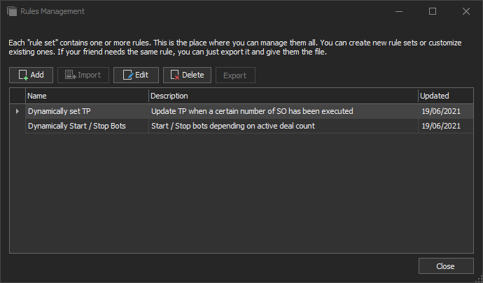Viewport: 483px width, 283px height.
Task: Click the Import button with list icon
Action: (x=83, y=75)
